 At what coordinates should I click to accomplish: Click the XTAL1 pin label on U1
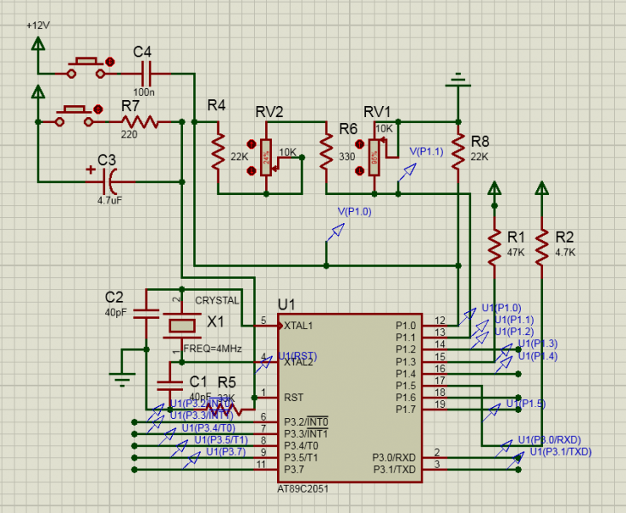click(298, 326)
